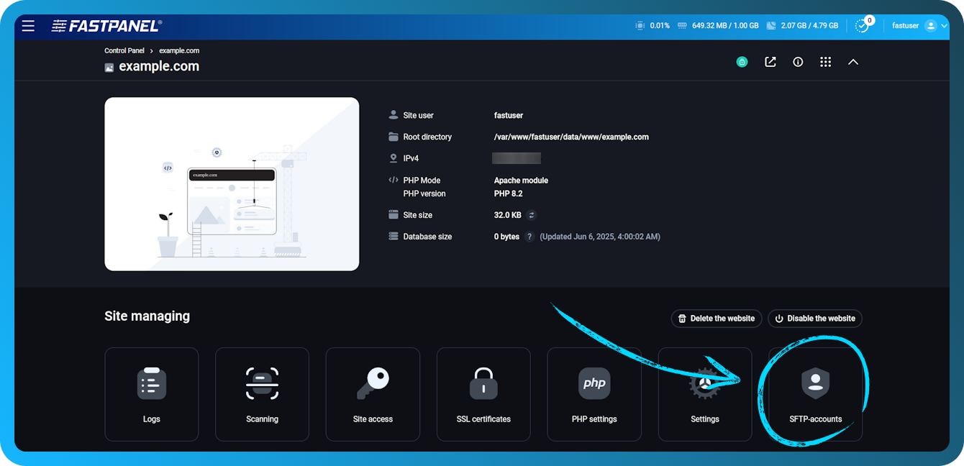Open the Logs panel

[152, 394]
